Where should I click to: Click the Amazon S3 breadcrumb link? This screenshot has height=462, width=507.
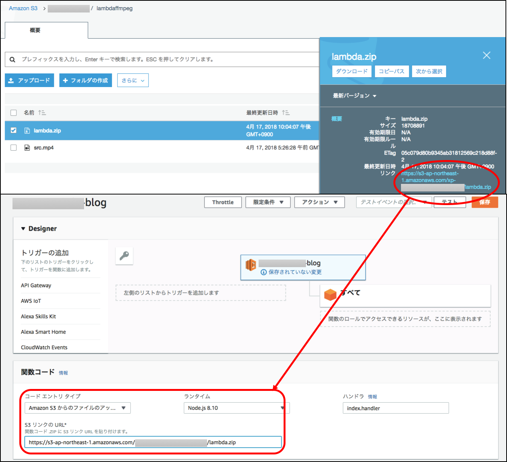pos(23,8)
